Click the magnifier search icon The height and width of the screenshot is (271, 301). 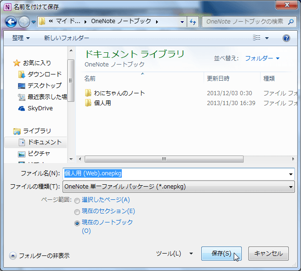(x=291, y=22)
